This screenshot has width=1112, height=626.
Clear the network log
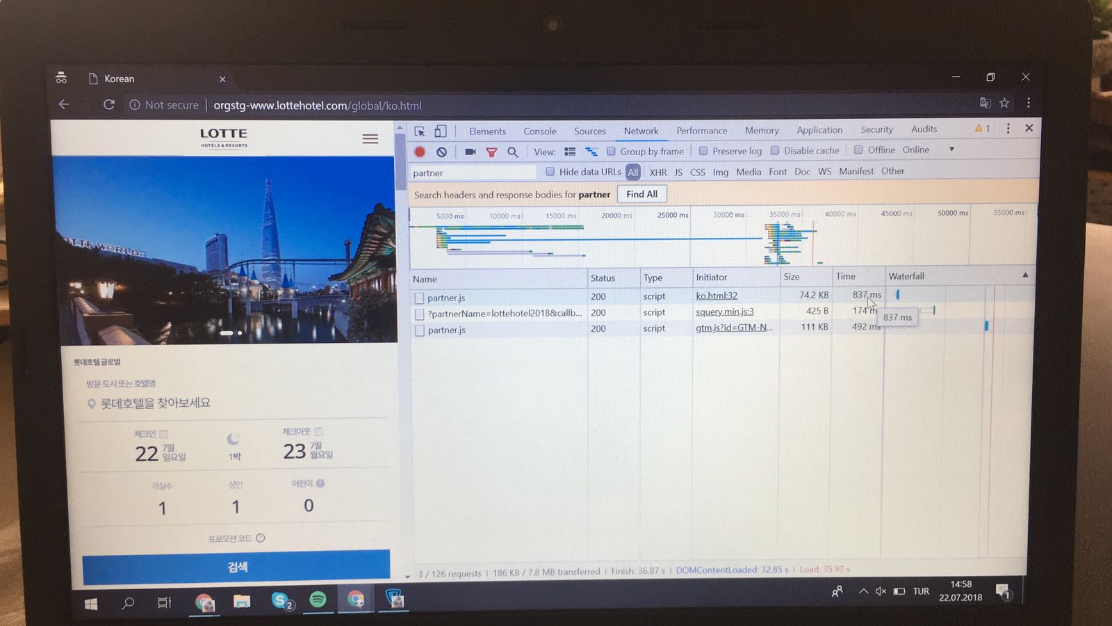tap(441, 152)
